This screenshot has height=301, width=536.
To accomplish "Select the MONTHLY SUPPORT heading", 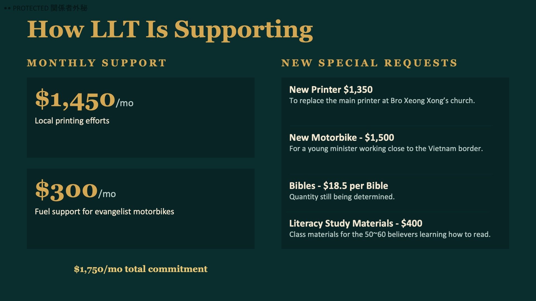I will click(x=97, y=63).
